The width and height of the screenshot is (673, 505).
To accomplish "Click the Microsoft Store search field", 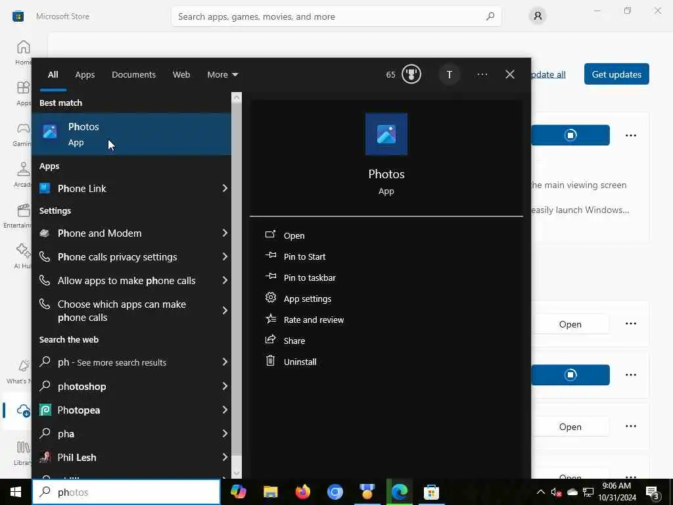I will (x=336, y=16).
